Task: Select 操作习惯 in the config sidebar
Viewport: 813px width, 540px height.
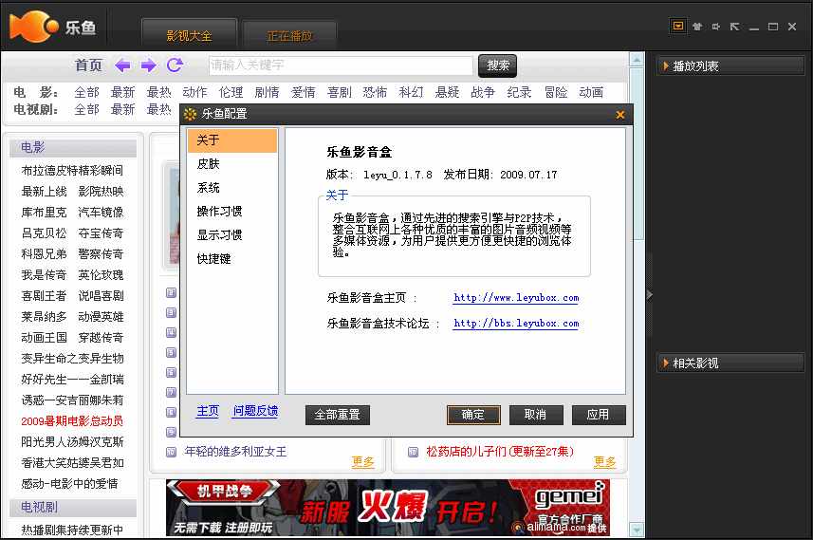Action: click(232, 212)
